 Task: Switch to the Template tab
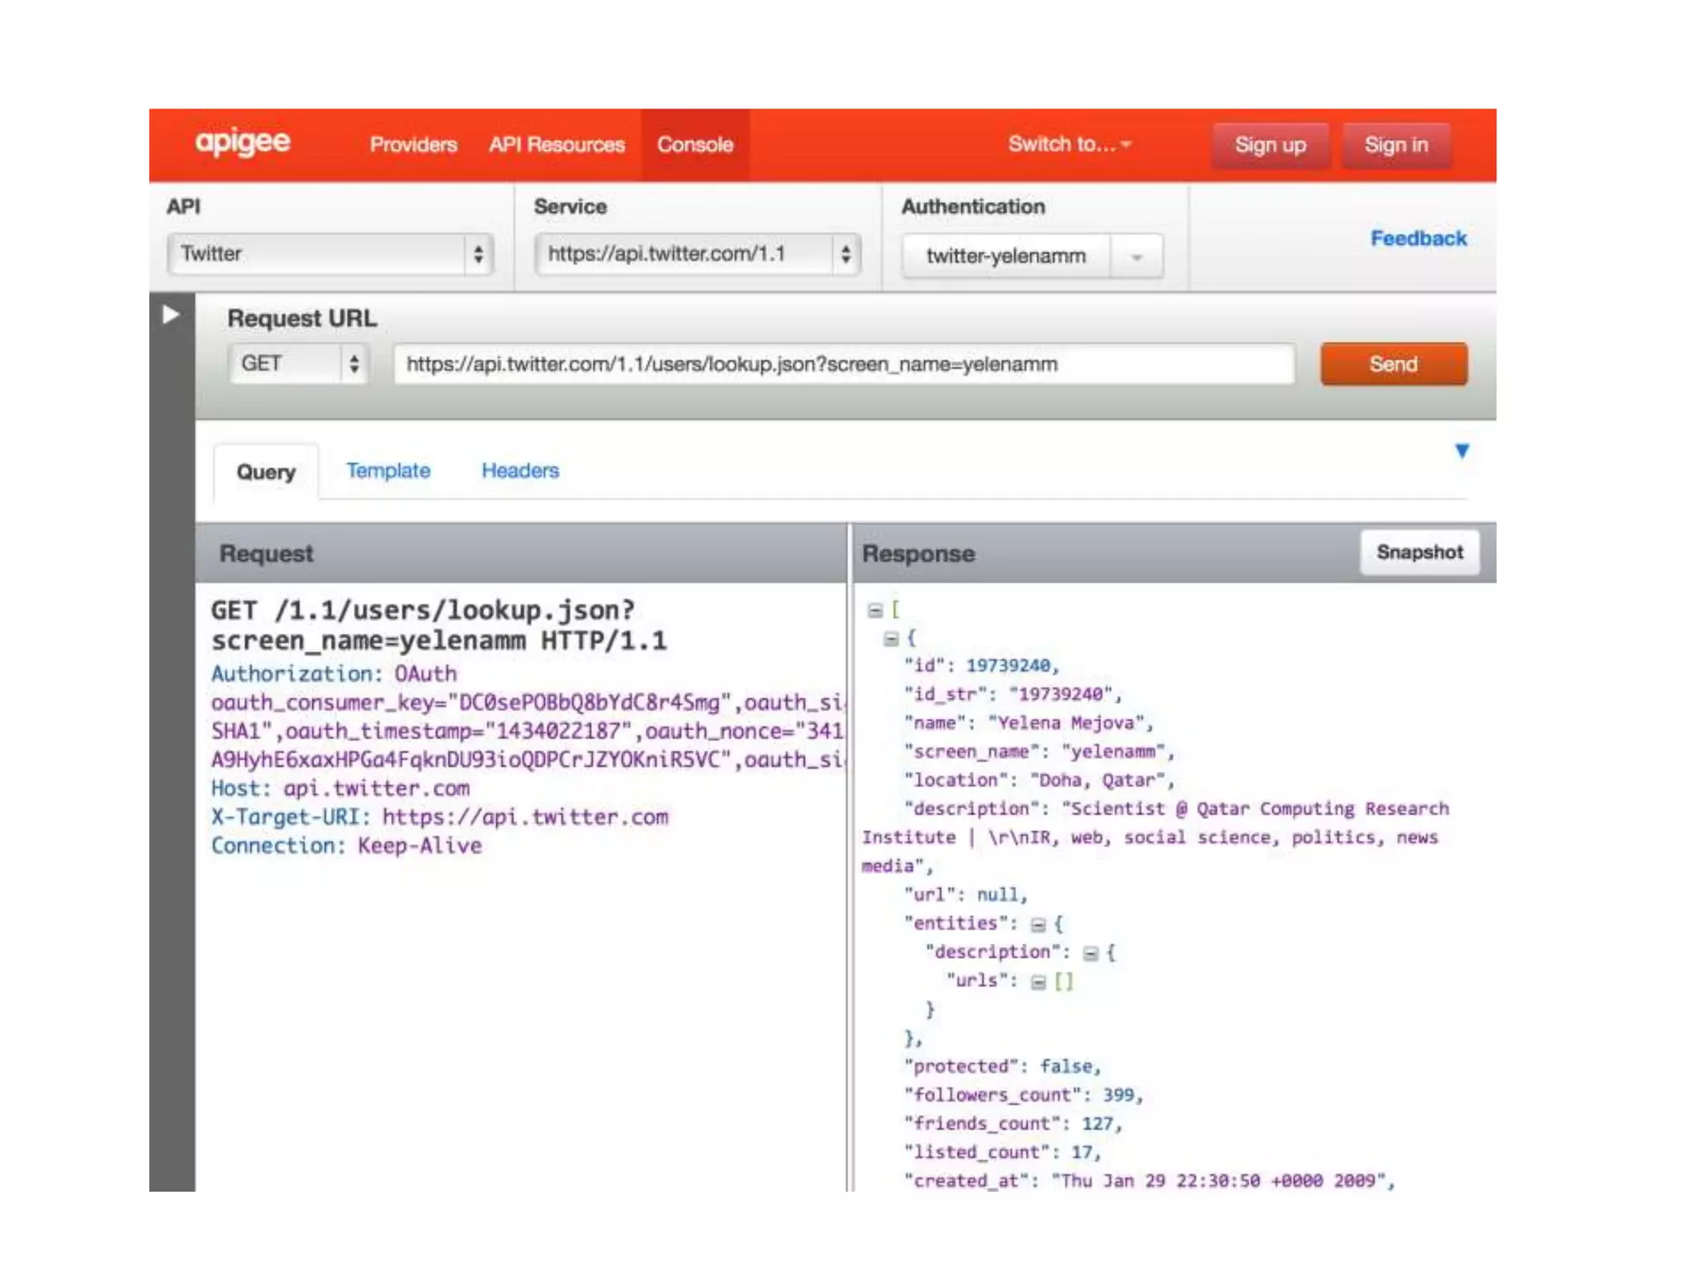[388, 471]
